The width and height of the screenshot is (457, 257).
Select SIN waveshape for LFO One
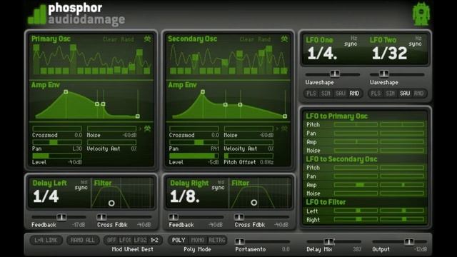click(x=326, y=94)
